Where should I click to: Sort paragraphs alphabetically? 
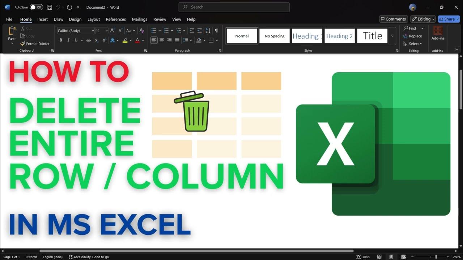point(208,31)
